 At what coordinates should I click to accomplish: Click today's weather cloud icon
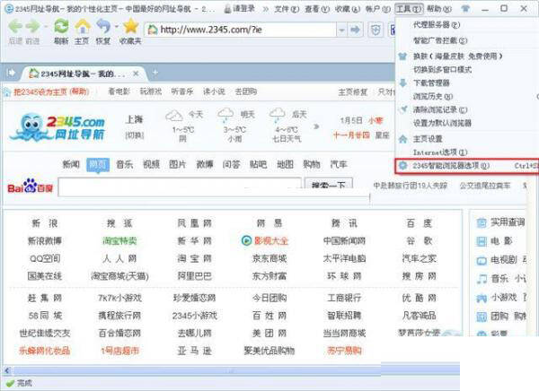(x=174, y=116)
